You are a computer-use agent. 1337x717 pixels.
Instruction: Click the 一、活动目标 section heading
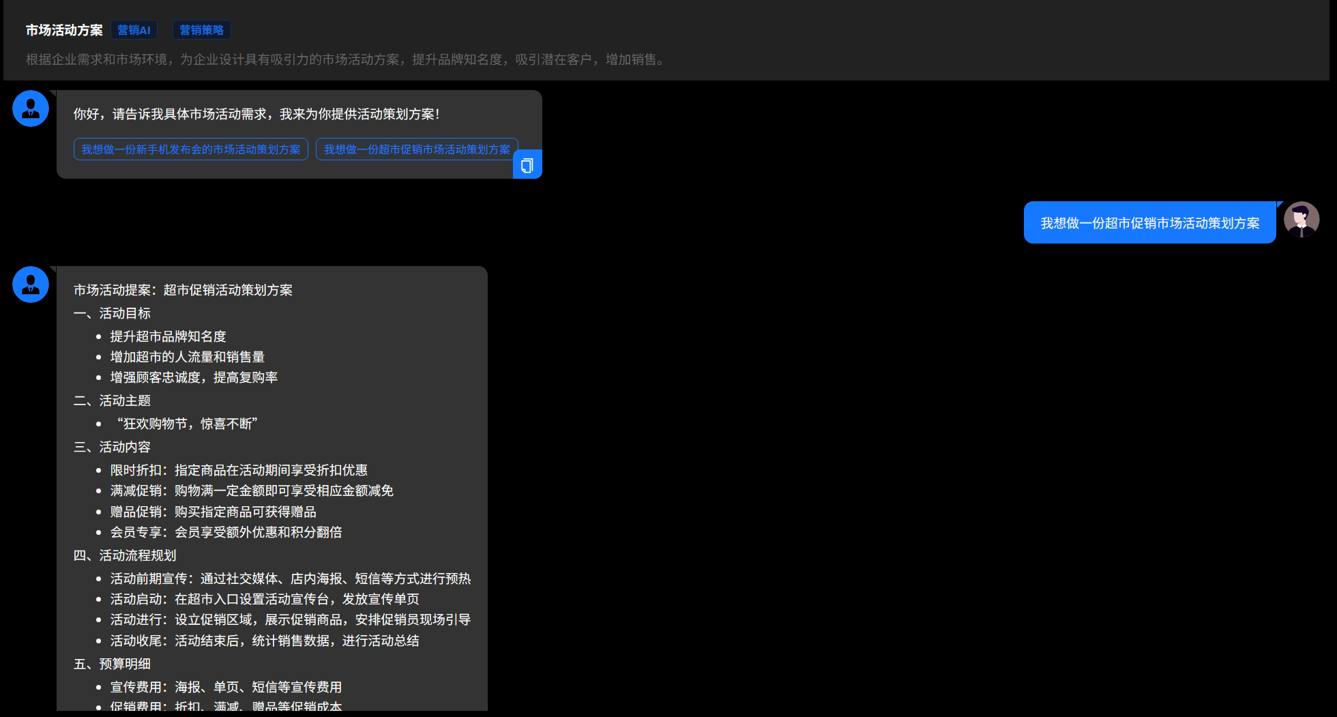click(x=112, y=313)
